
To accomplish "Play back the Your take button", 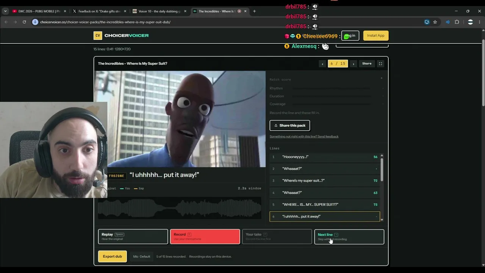I will [277, 237].
